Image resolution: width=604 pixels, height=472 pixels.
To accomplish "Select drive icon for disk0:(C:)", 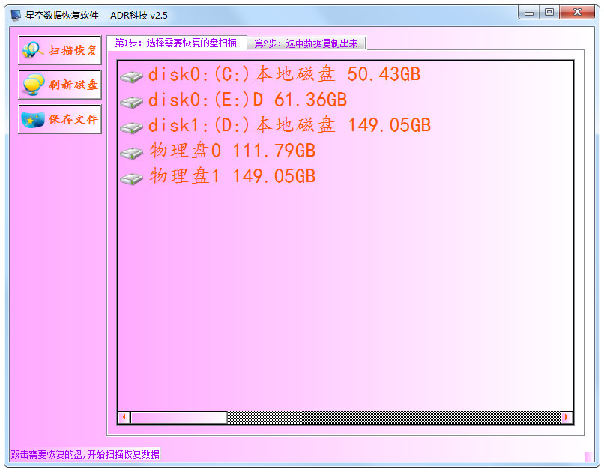I will (131, 76).
